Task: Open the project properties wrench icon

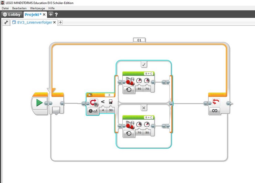Action: point(6,22)
